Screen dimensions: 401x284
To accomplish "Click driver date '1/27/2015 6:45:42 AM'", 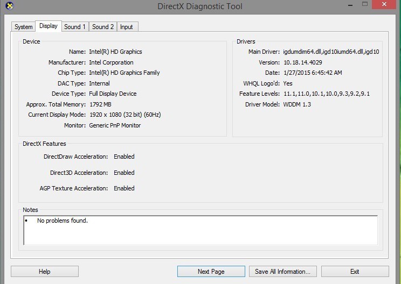I will coord(313,73).
